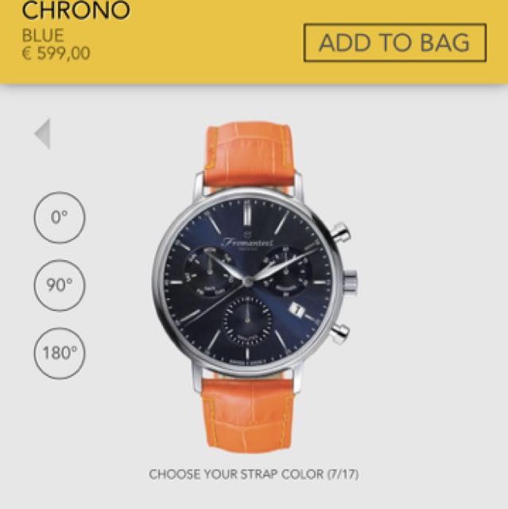
Task: Click the Choose Your Strap Color caption
Action: coord(254,474)
